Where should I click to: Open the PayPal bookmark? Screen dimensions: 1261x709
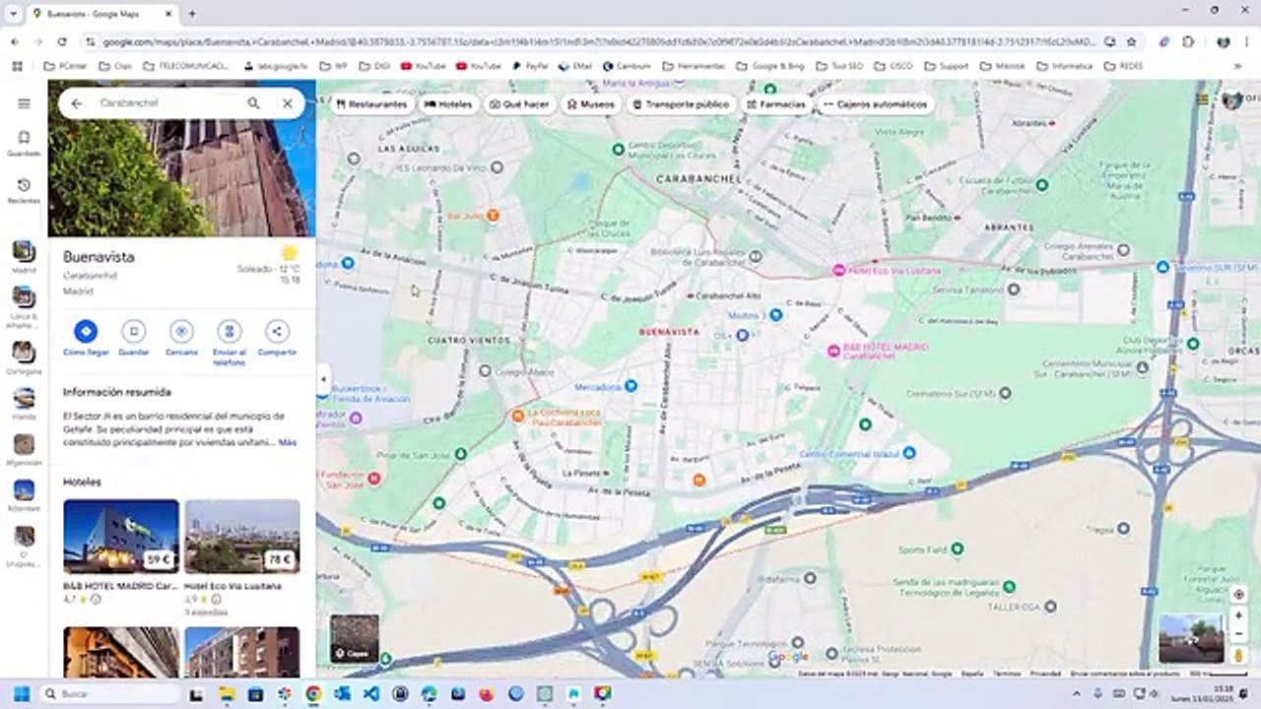coord(530,66)
